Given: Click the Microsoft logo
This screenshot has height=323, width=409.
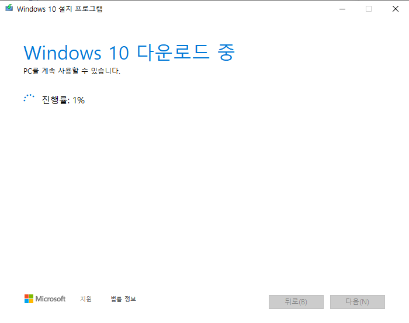Looking at the screenshot, I should [x=45, y=298].
